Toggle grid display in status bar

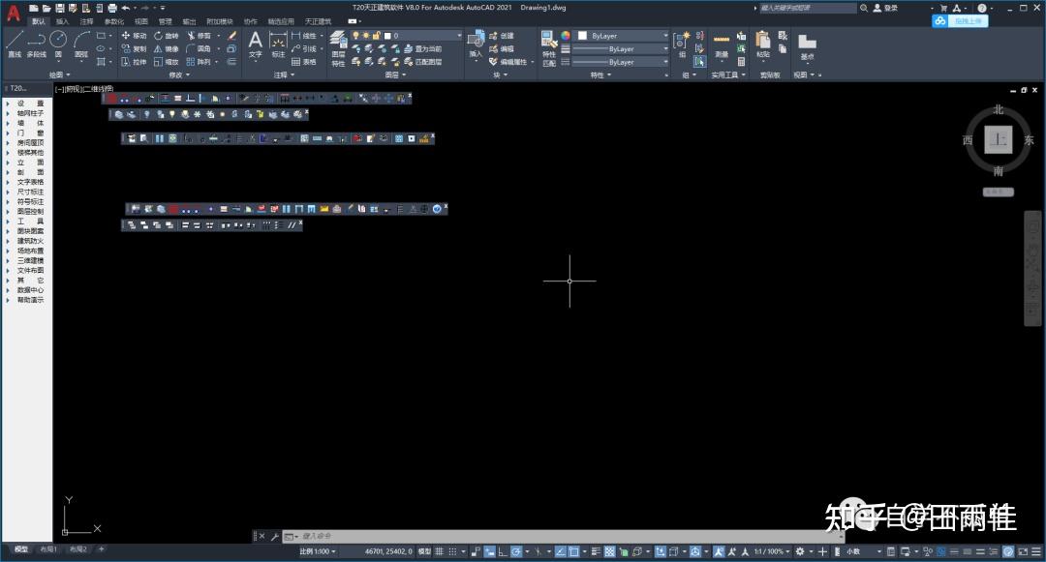pyautogui.click(x=439, y=551)
